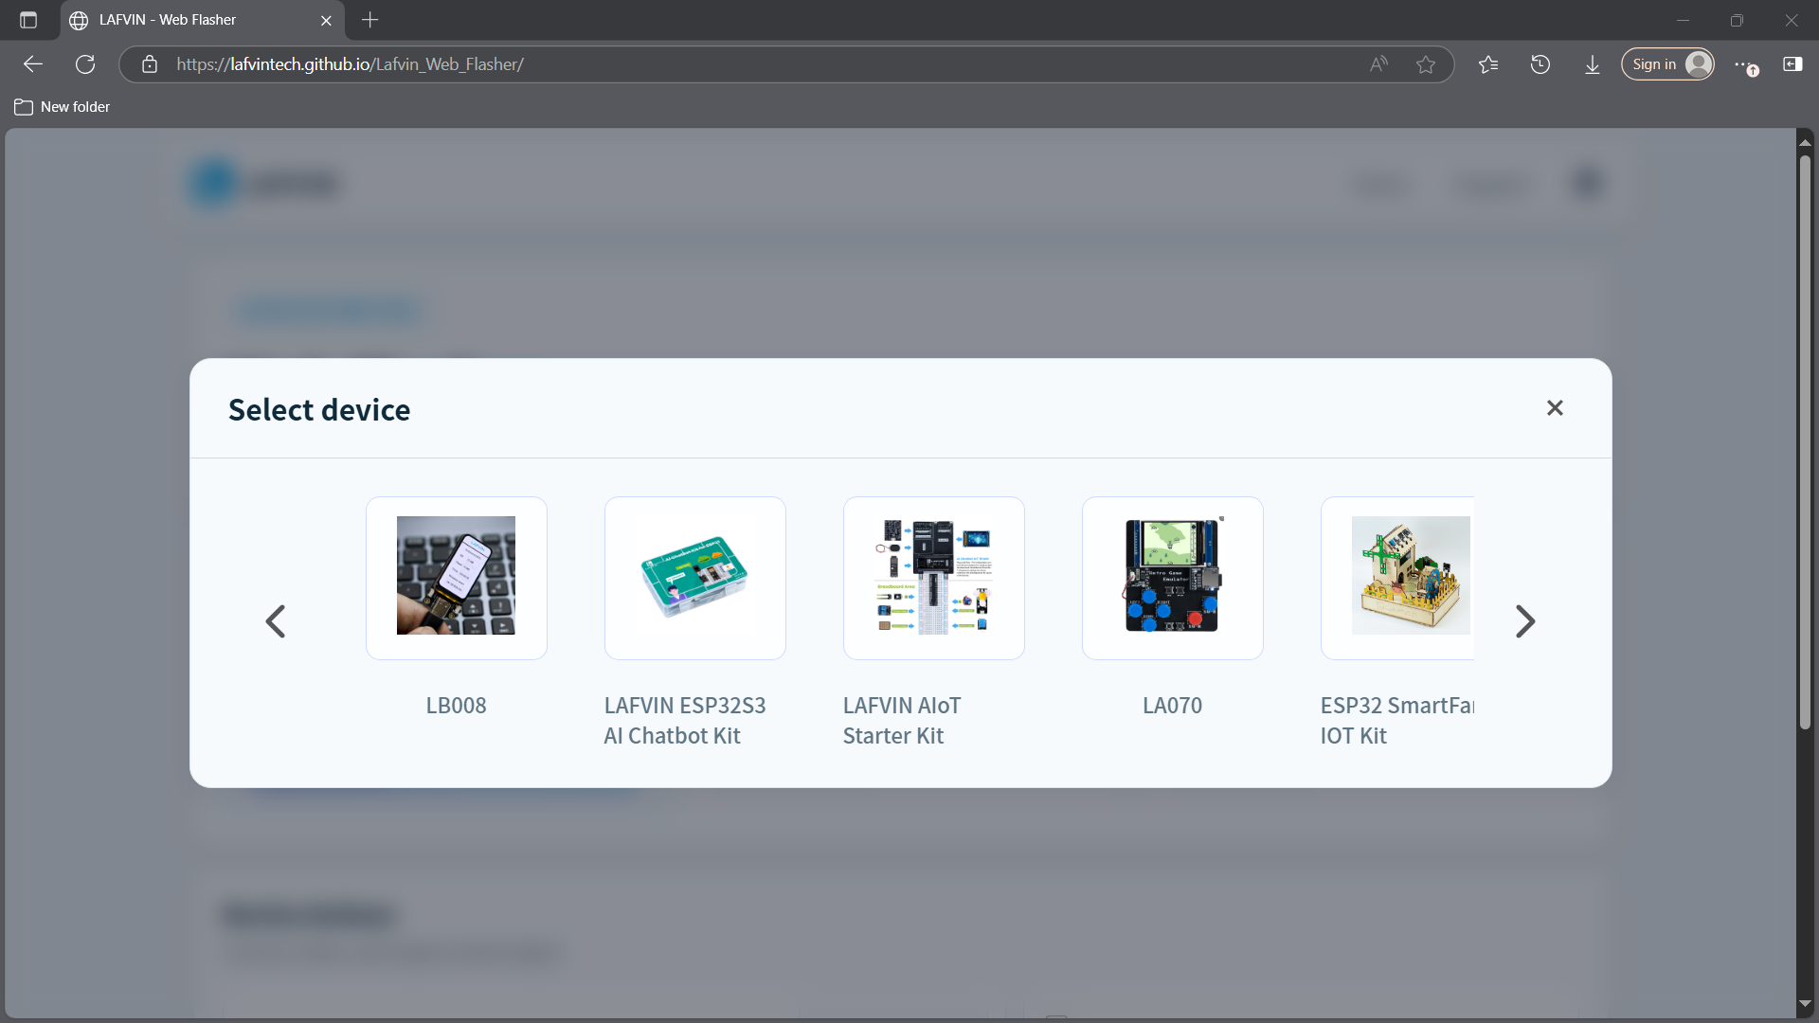Reload the Web Flasher page
This screenshot has width=1819, height=1023.
[85, 64]
